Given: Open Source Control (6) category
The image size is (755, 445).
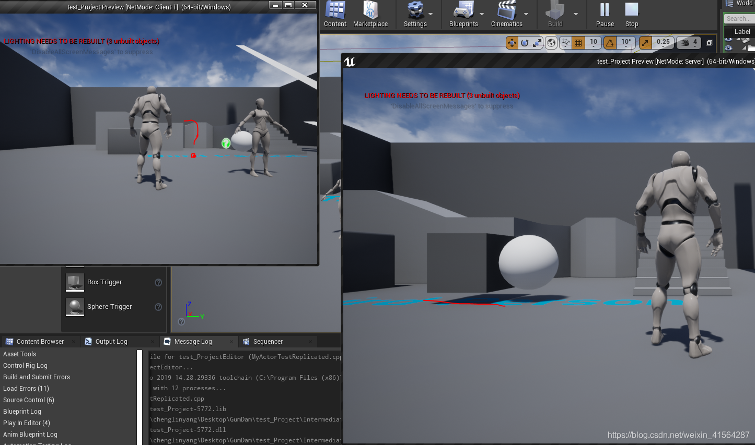Looking at the screenshot, I should click(x=29, y=400).
